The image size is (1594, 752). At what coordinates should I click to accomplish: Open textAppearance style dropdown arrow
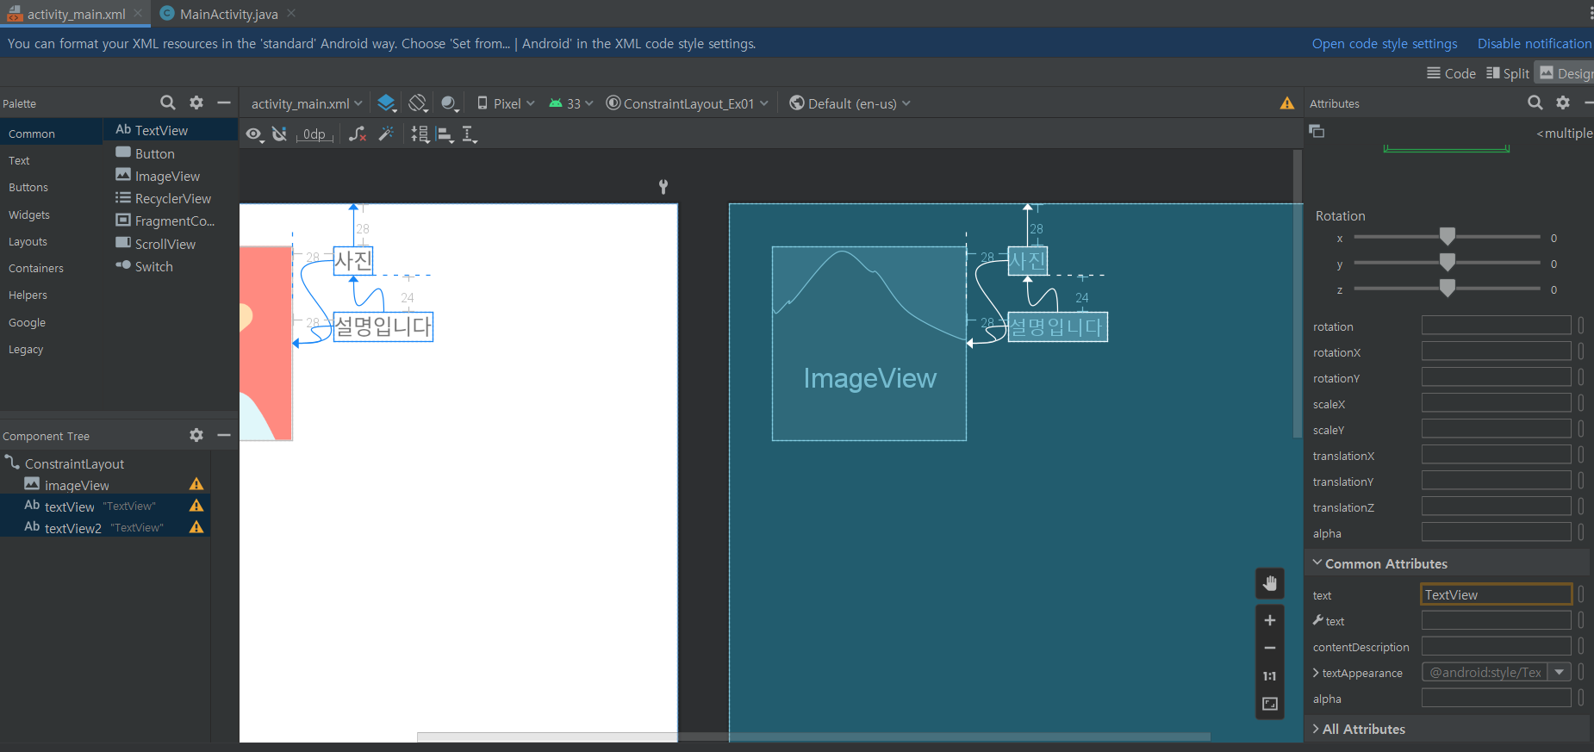[x=1560, y=672]
